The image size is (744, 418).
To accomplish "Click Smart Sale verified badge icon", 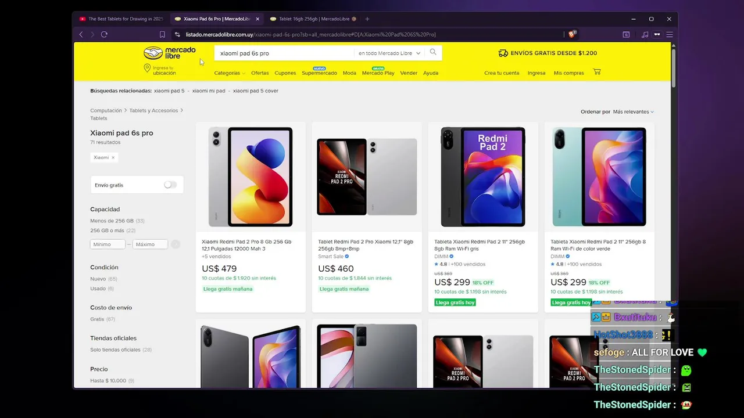I will click(347, 256).
